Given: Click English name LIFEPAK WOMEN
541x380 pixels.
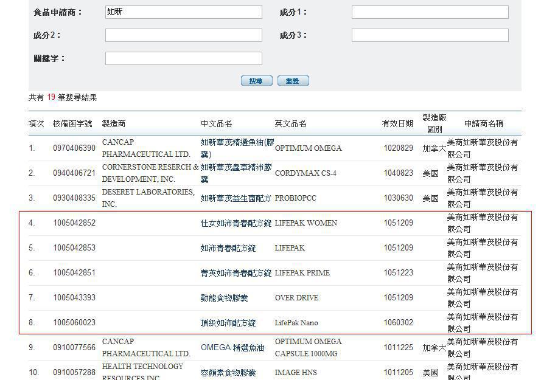Looking at the screenshot, I should point(305,223).
